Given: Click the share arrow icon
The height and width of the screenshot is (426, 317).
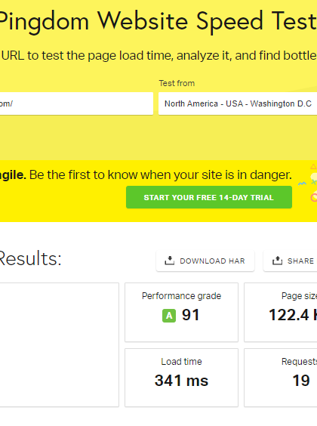Looking at the screenshot, I should click(277, 261).
